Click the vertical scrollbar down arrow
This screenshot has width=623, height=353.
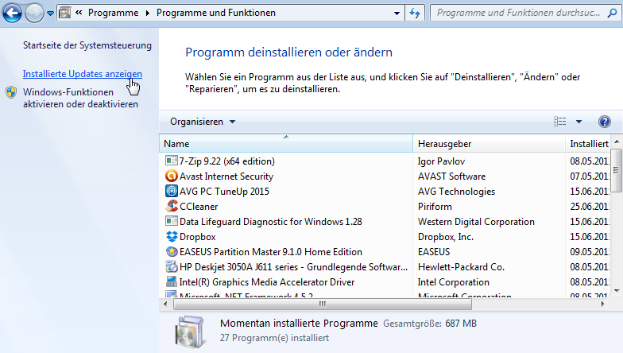[617, 291]
